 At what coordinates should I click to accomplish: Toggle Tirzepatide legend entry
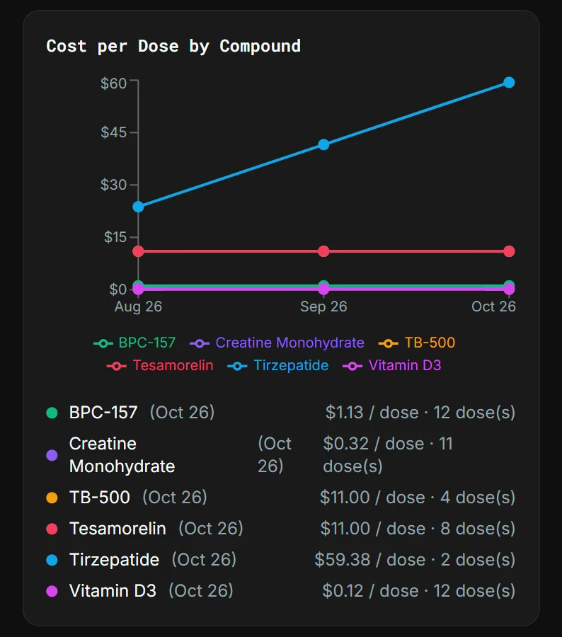pyautogui.click(x=277, y=366)
